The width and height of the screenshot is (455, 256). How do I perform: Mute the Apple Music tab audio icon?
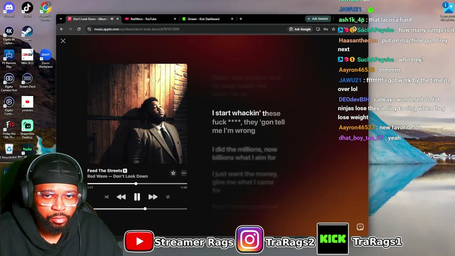pyautogui.click(x=112, y=19)
